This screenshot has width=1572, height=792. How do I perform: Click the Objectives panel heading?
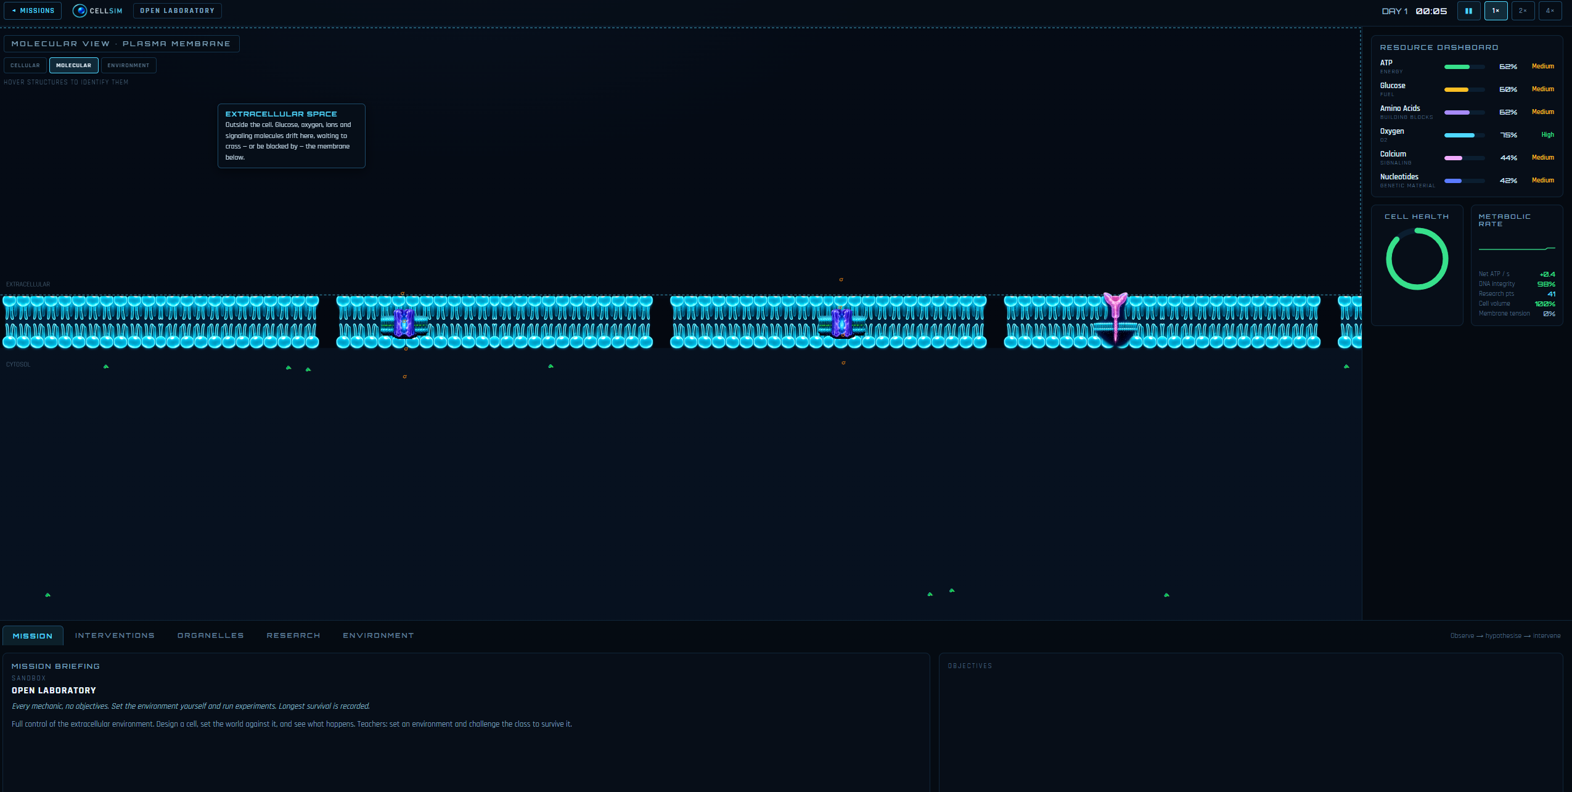(970, 666)
